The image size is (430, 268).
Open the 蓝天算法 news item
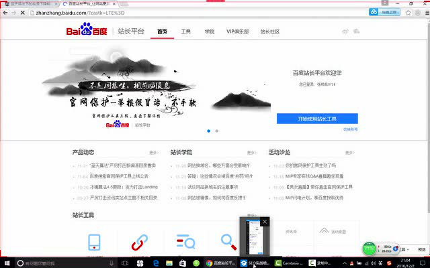122,165
